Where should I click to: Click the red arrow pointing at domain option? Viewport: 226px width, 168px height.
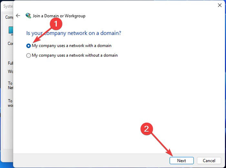[42, 35]
